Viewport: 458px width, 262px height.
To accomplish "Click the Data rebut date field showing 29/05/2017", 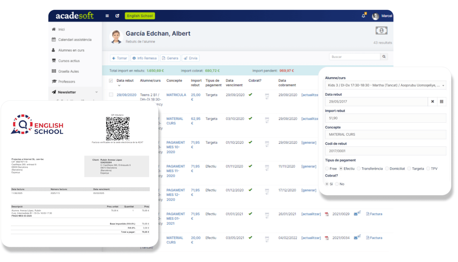I will pyautogui.click(x=377, y=102).
